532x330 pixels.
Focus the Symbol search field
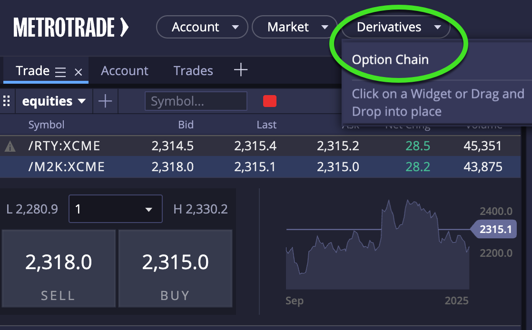[x=196, y=101]
